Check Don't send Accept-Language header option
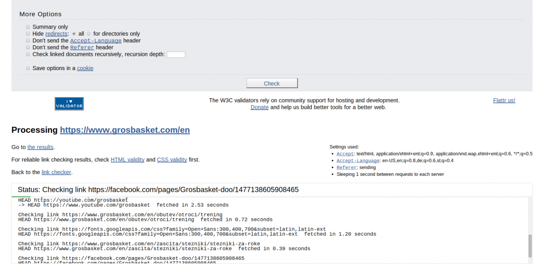This screenshot has width=544, height=265. click(x=28, y=40)
